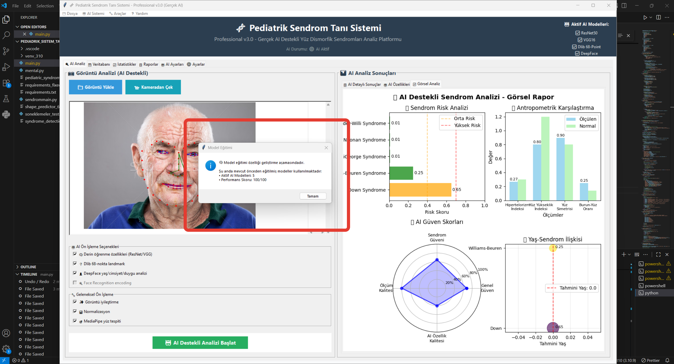Open the Search view icon
The image size is (674, 364).
(6, 35)
